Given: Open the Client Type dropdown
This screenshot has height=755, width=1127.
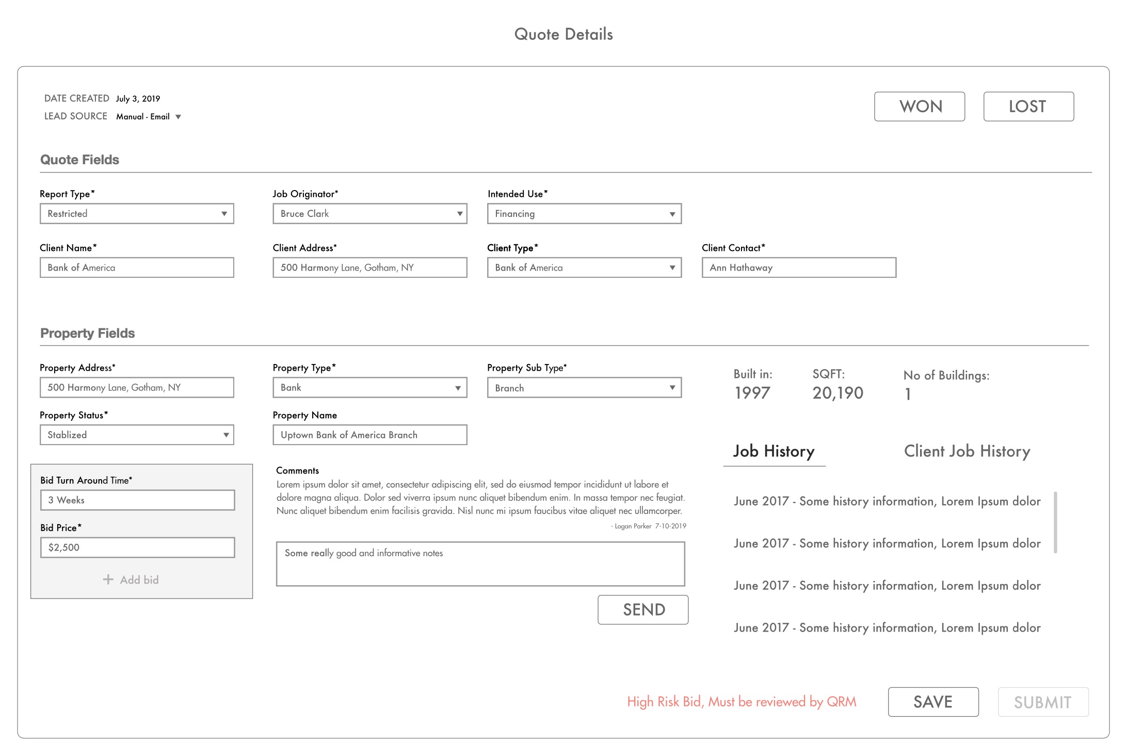Looking at the screenshot, I should (x=672, y=268).
